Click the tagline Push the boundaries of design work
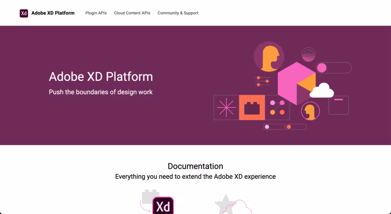 (101, 92)
